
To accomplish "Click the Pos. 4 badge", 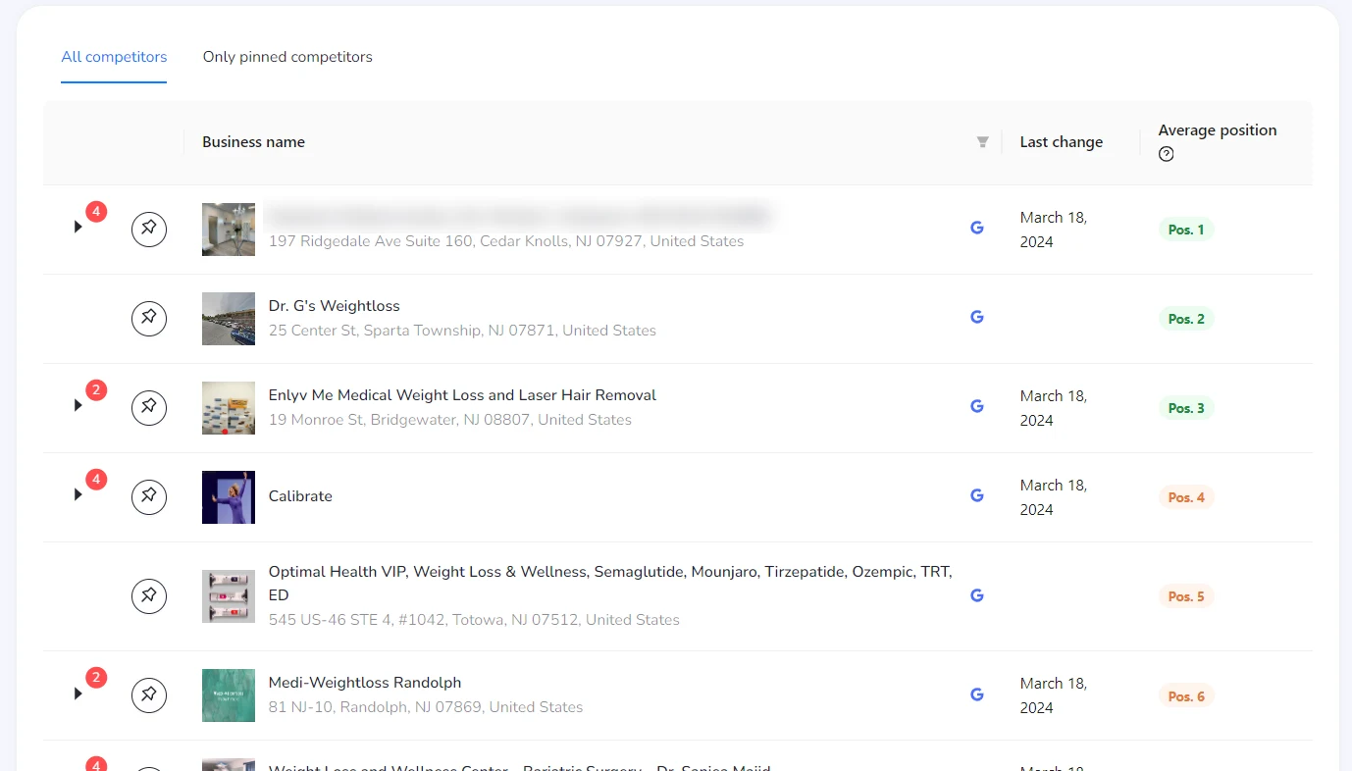I will pyautogui.click(x=1186, y=497).
